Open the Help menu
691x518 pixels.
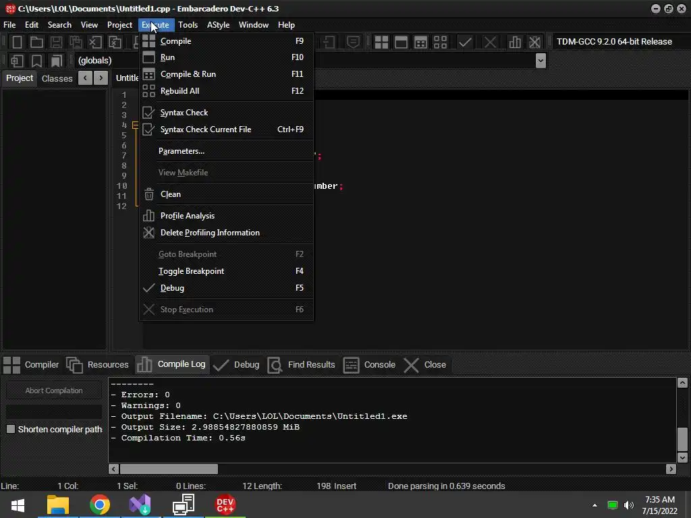point(286,25)
